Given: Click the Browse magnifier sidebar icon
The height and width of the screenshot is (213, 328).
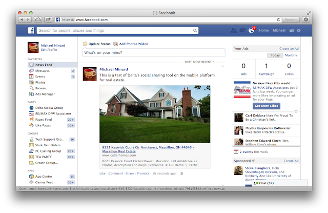Looking at the screenshot, I should [x=31, y=88].
